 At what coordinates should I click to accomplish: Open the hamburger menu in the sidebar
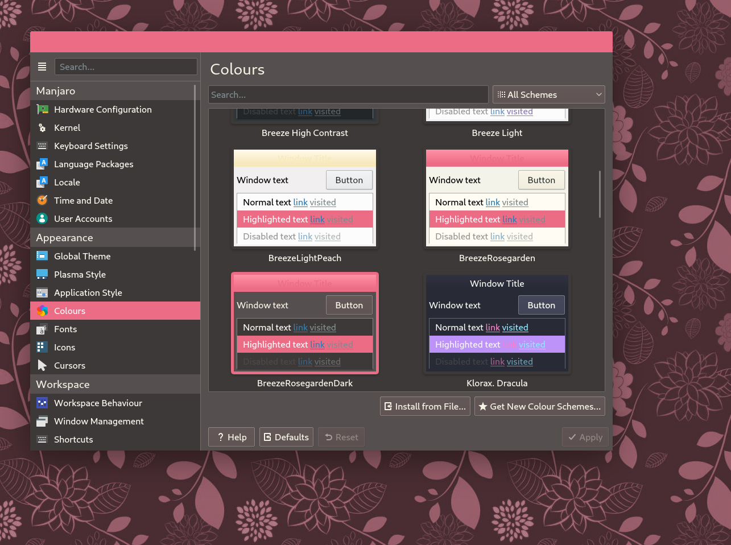[42, 67]
